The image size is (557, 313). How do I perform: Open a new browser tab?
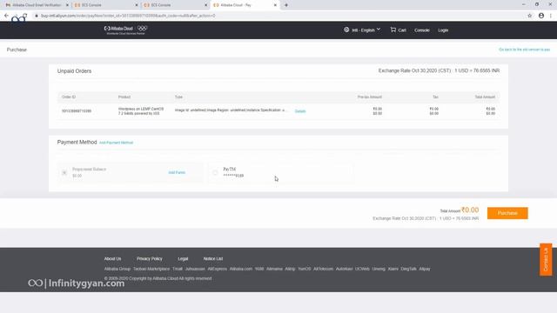pos(286,5)
